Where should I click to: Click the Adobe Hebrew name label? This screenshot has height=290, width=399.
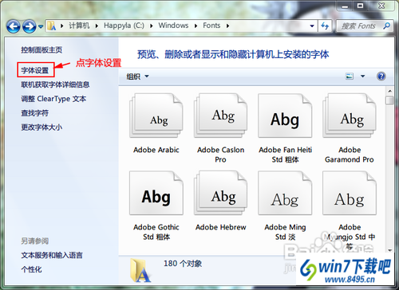tap(221, 227)
